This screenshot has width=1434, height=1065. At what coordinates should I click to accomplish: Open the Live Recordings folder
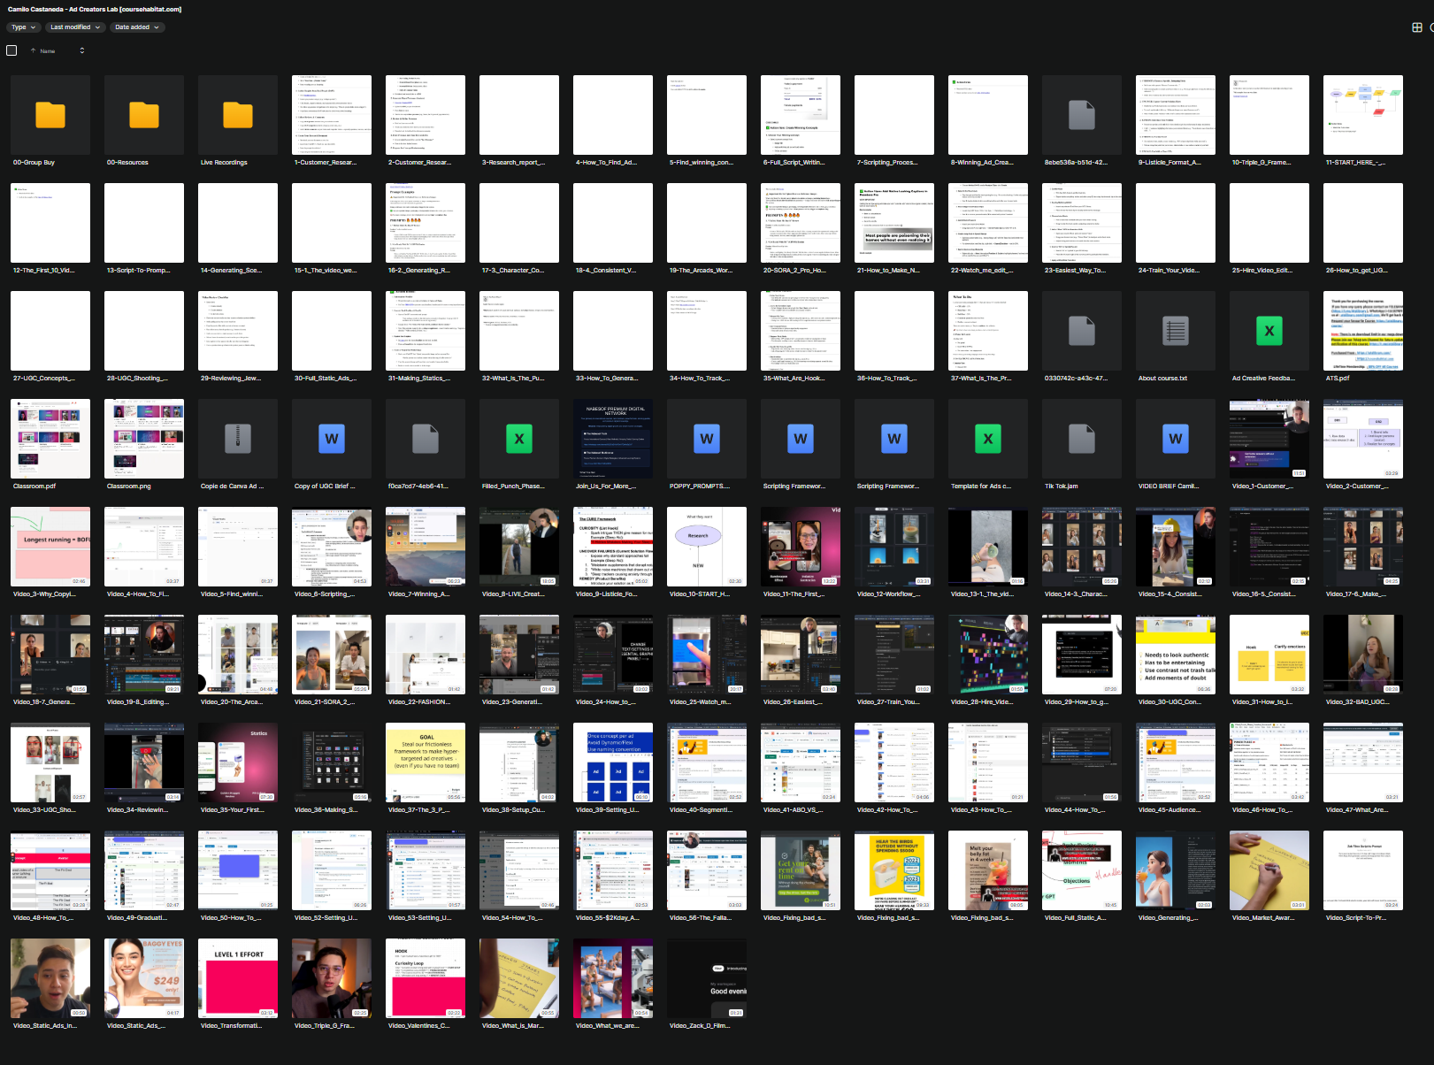238,115
